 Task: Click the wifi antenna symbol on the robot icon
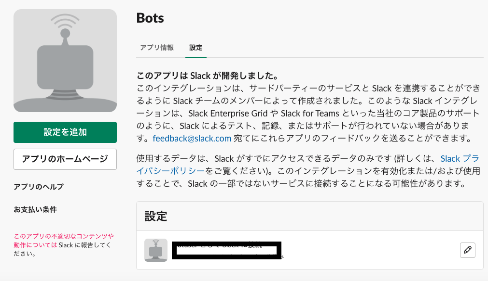pyautogui.click(x=65, y=22)
